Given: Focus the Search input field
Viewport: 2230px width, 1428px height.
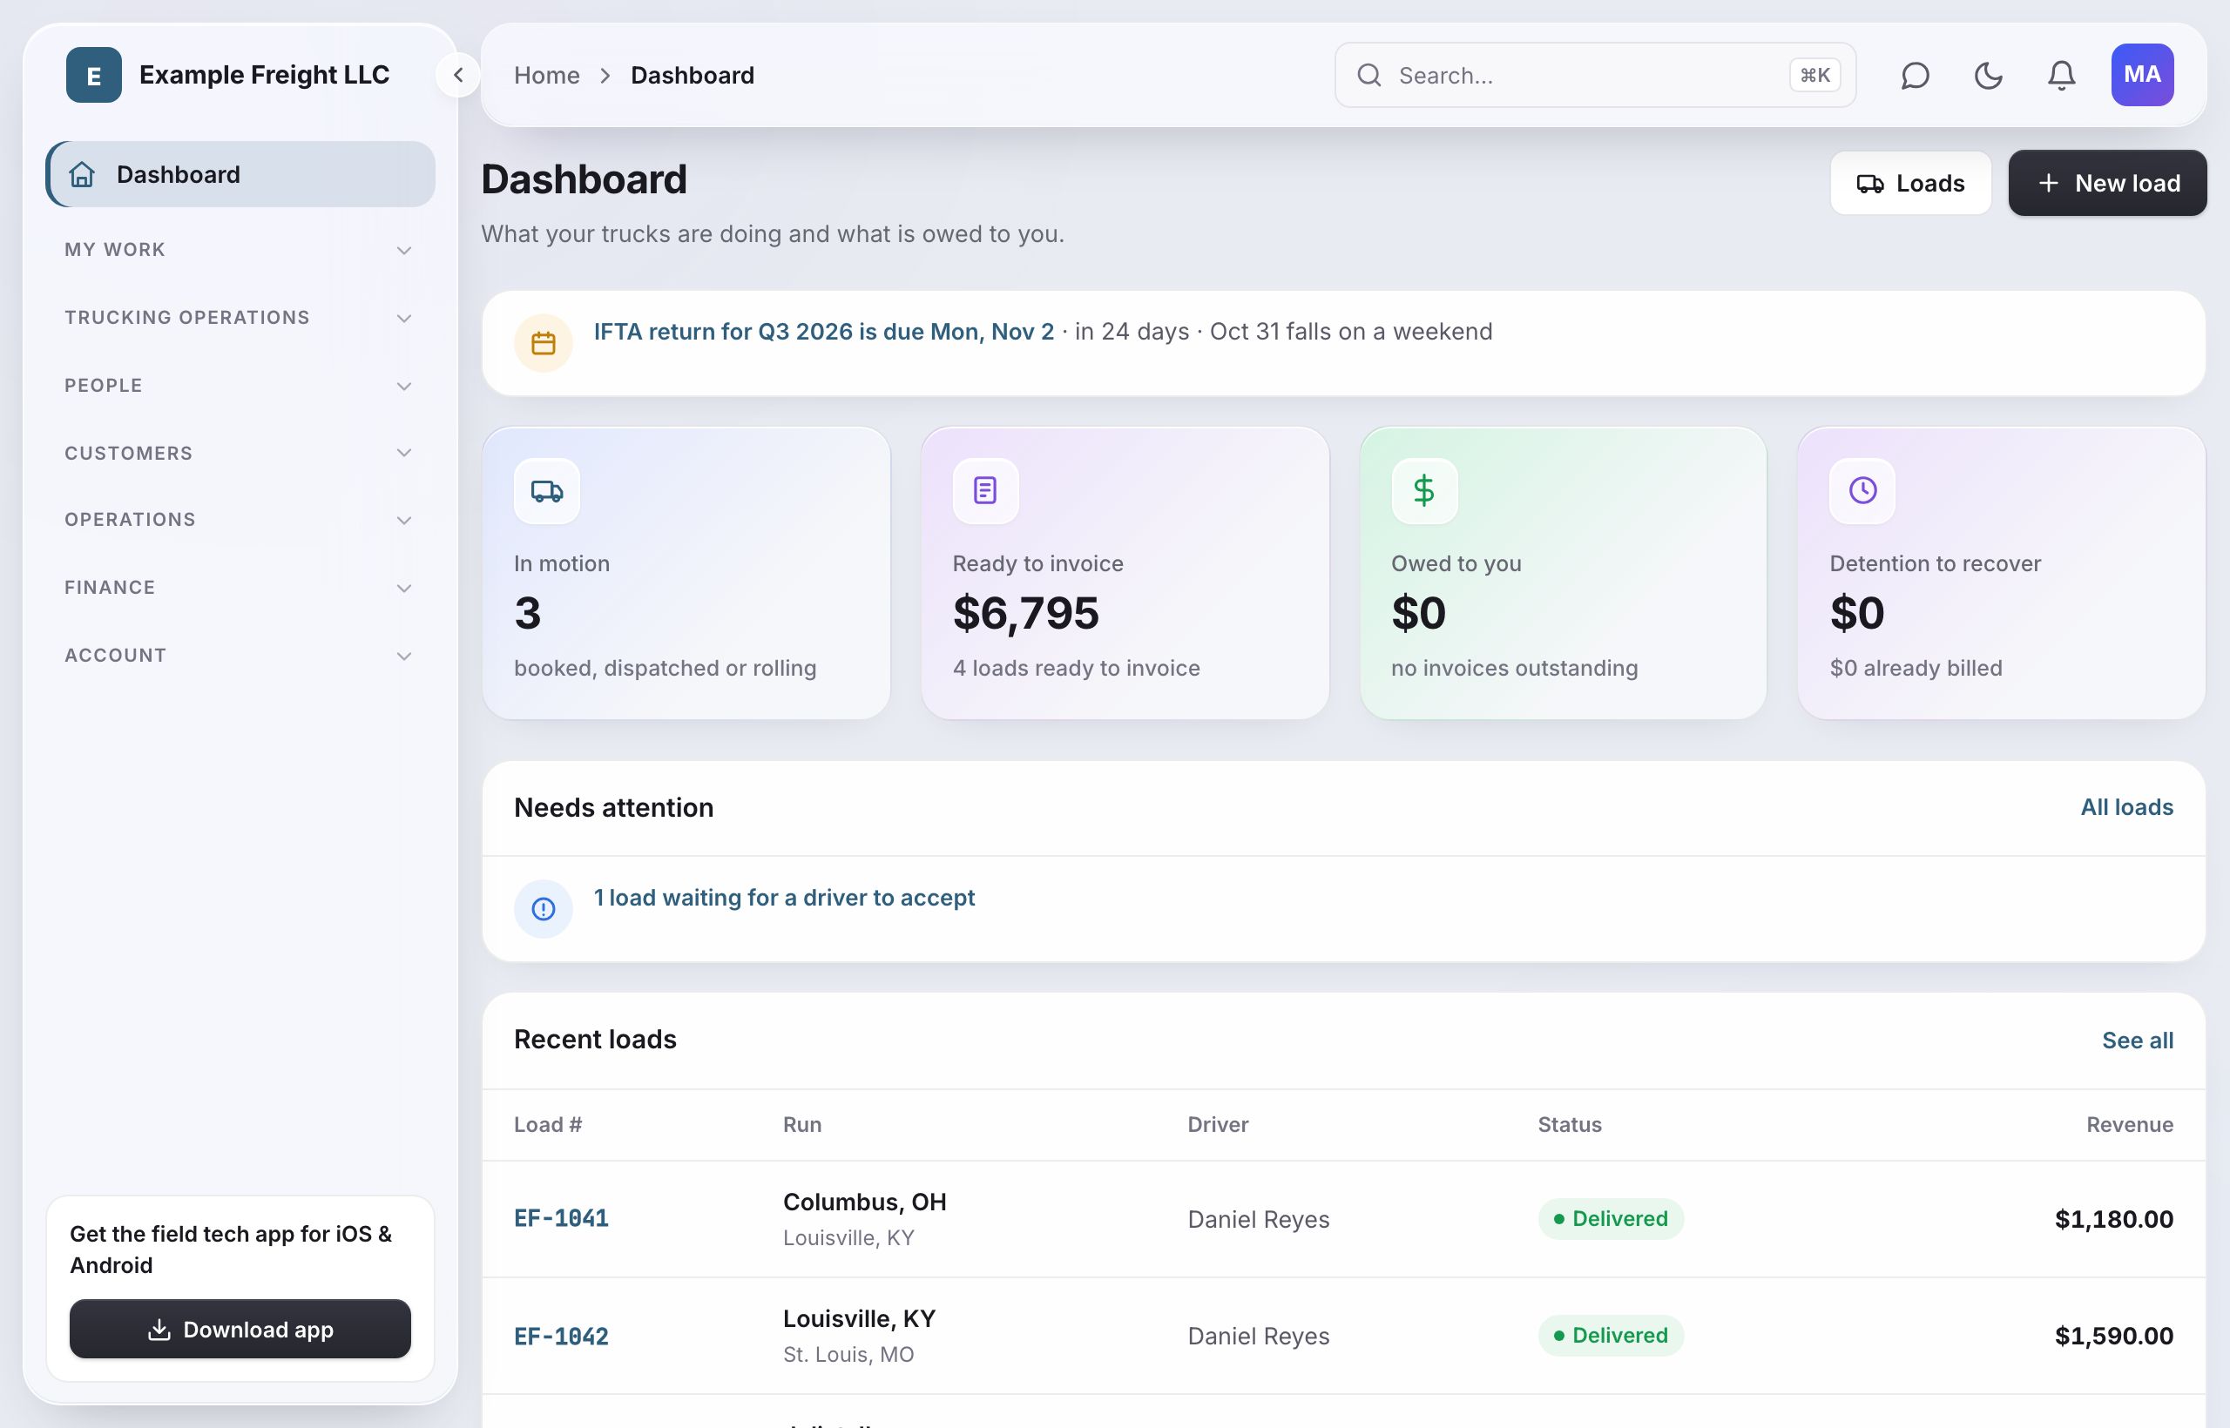Looking at the screenshot, I should coord(1595,75).
